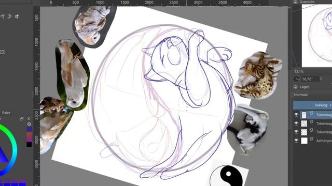Viewport: 332px width, 186px height.
Task: Choose the black color history swatch
Action: [29, 145]
